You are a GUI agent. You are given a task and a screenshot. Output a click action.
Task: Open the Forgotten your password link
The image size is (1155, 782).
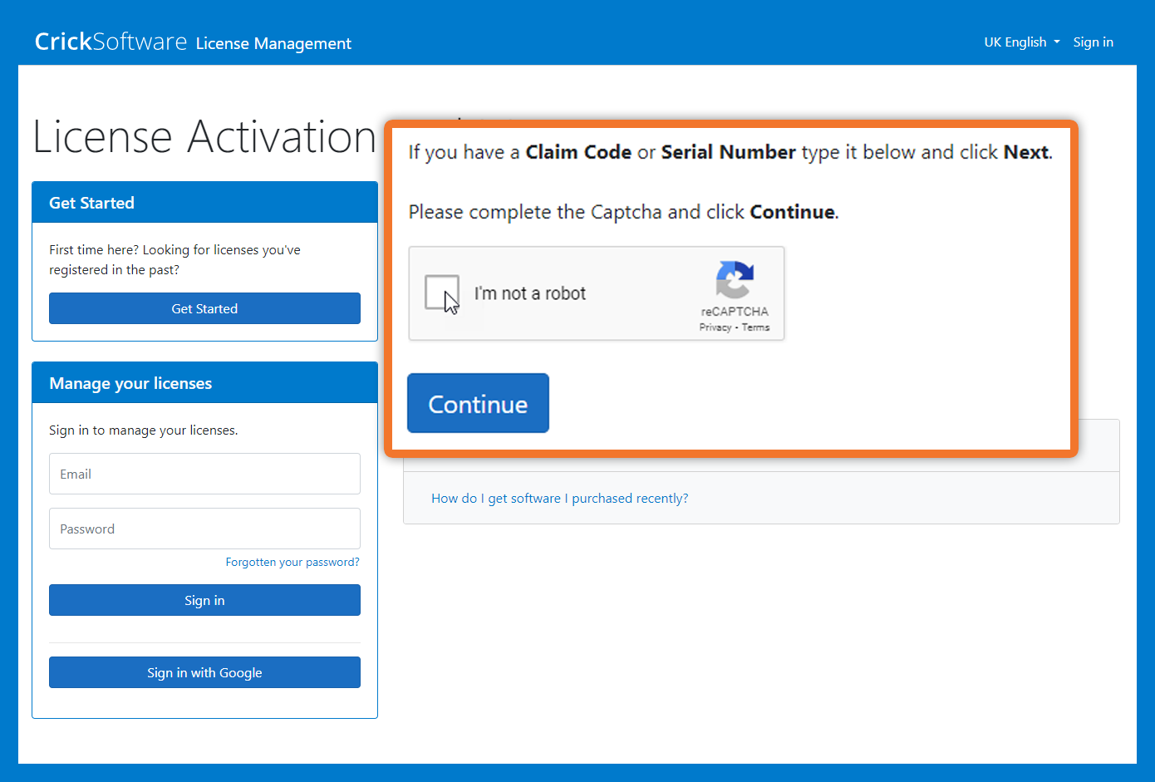click(x=292, y=563)
